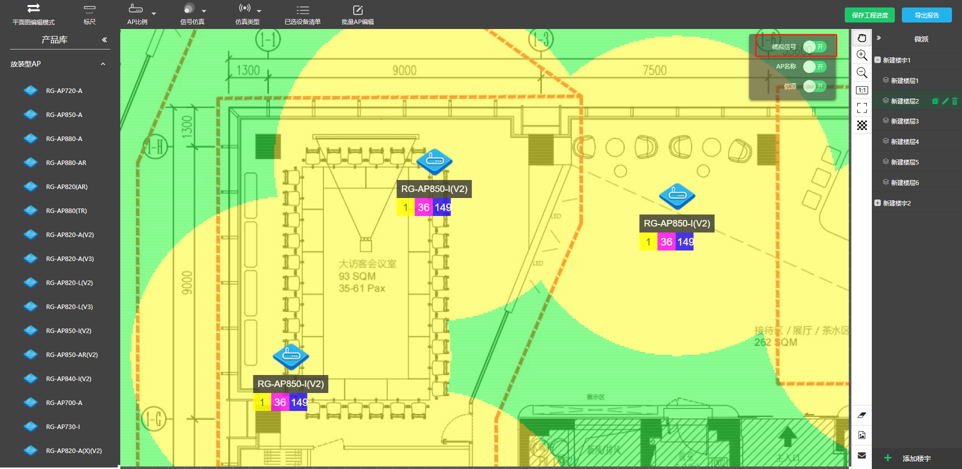Switch to 平面图编辑模式 floor plan mode
Screen dimensions: 962x469
34,14
